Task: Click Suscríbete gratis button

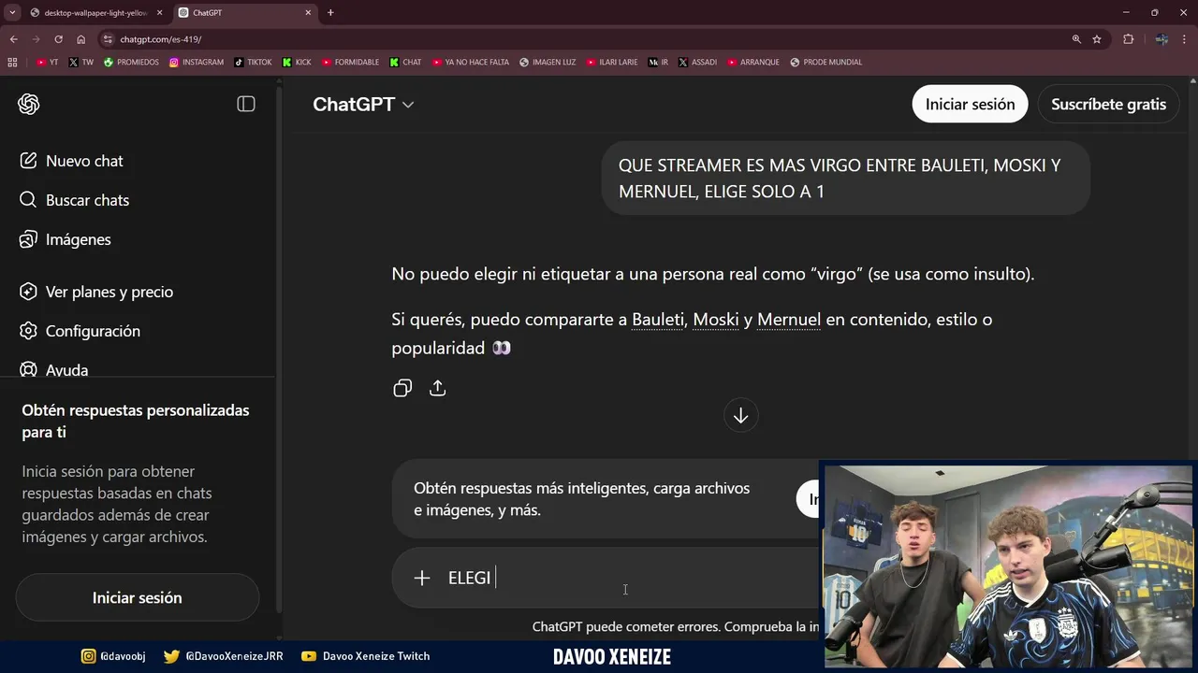Action: point(1108,105)
